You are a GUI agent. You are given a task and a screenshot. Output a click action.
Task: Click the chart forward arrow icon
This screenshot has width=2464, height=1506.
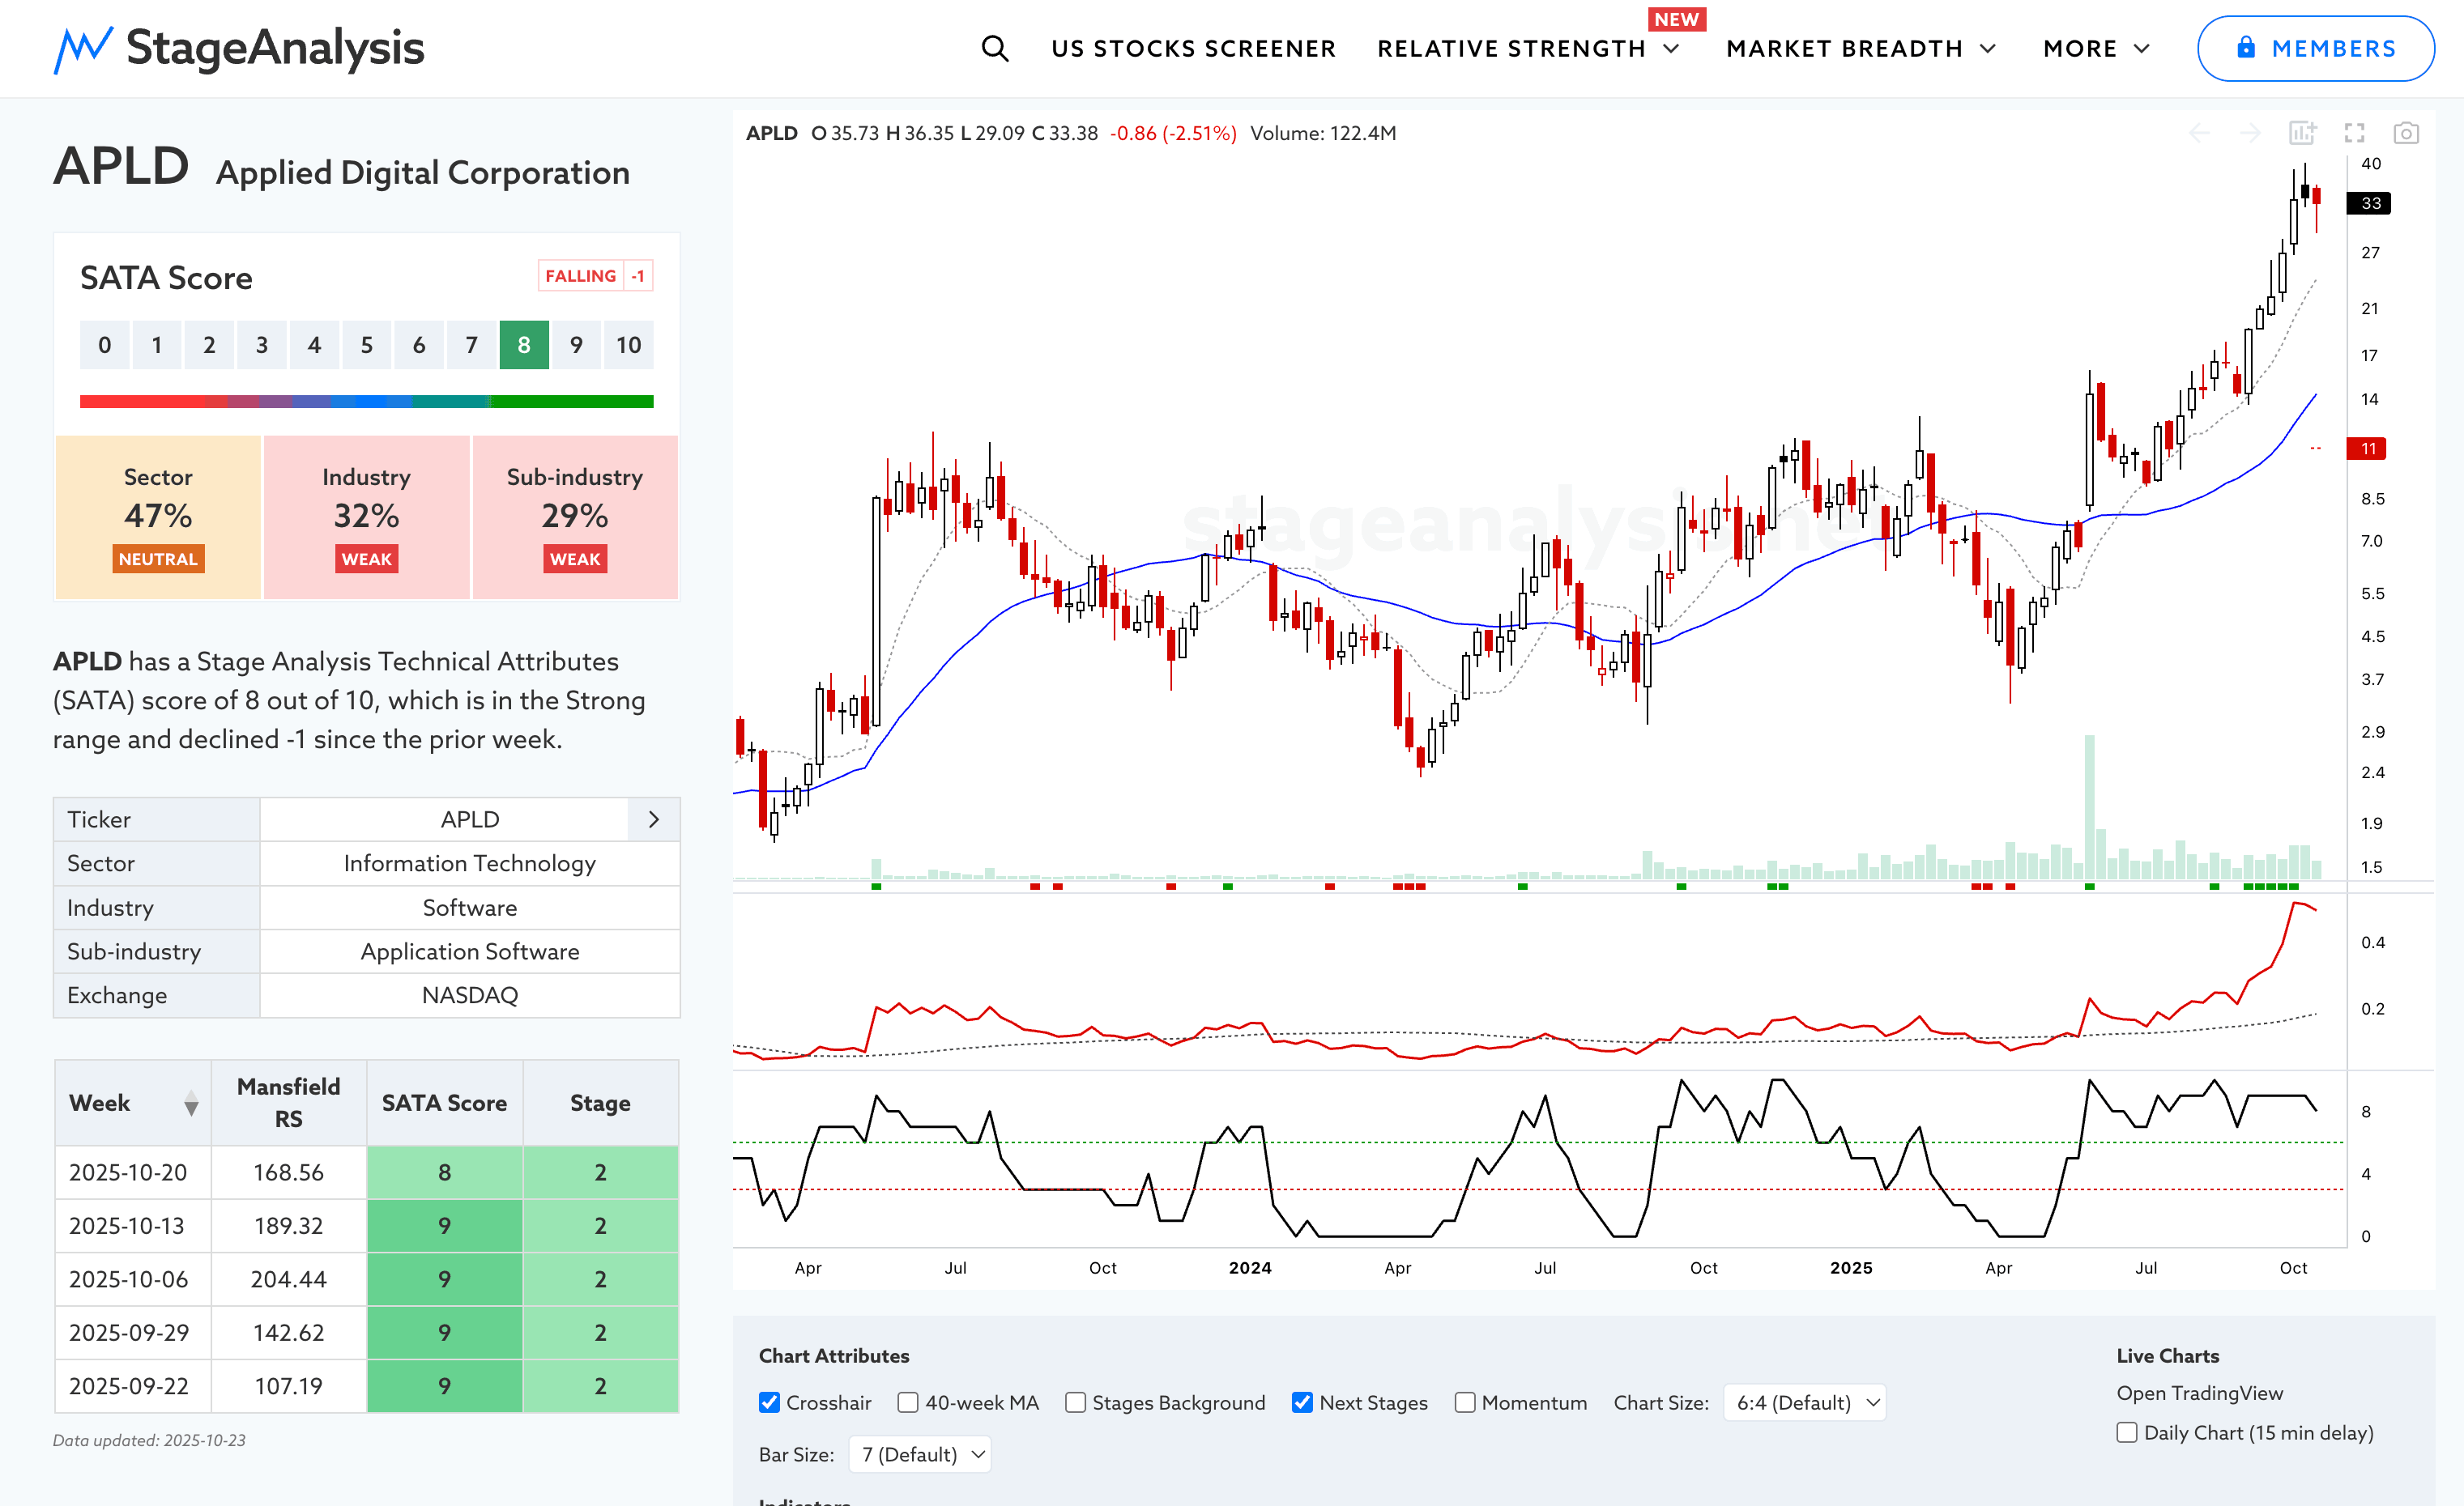(x=2250, y=133)
